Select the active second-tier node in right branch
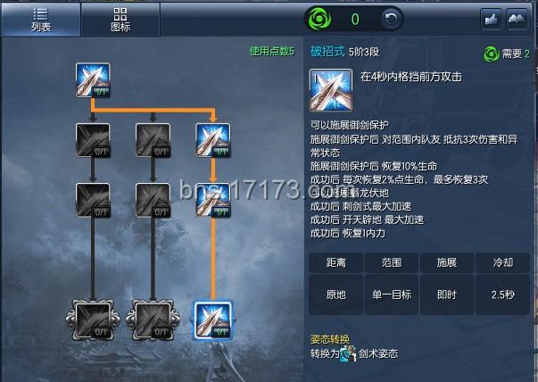538x382 pixels. click(213, 140)
